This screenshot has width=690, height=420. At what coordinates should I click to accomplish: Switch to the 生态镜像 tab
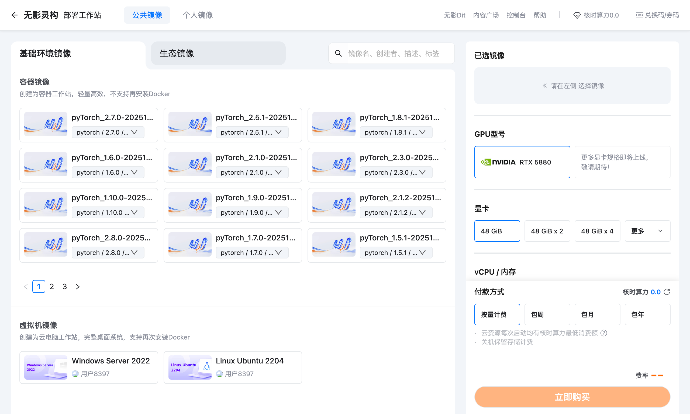[177, 53]
